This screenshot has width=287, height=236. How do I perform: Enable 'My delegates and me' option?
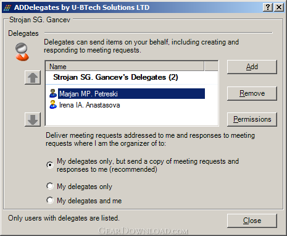[50, 200]
